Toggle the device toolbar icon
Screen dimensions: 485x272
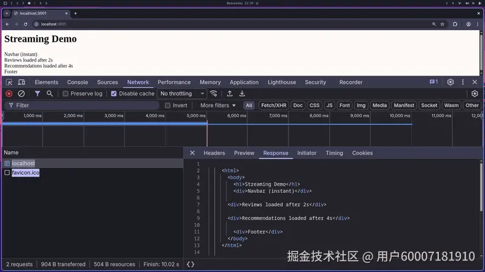[x=21, y=82]
